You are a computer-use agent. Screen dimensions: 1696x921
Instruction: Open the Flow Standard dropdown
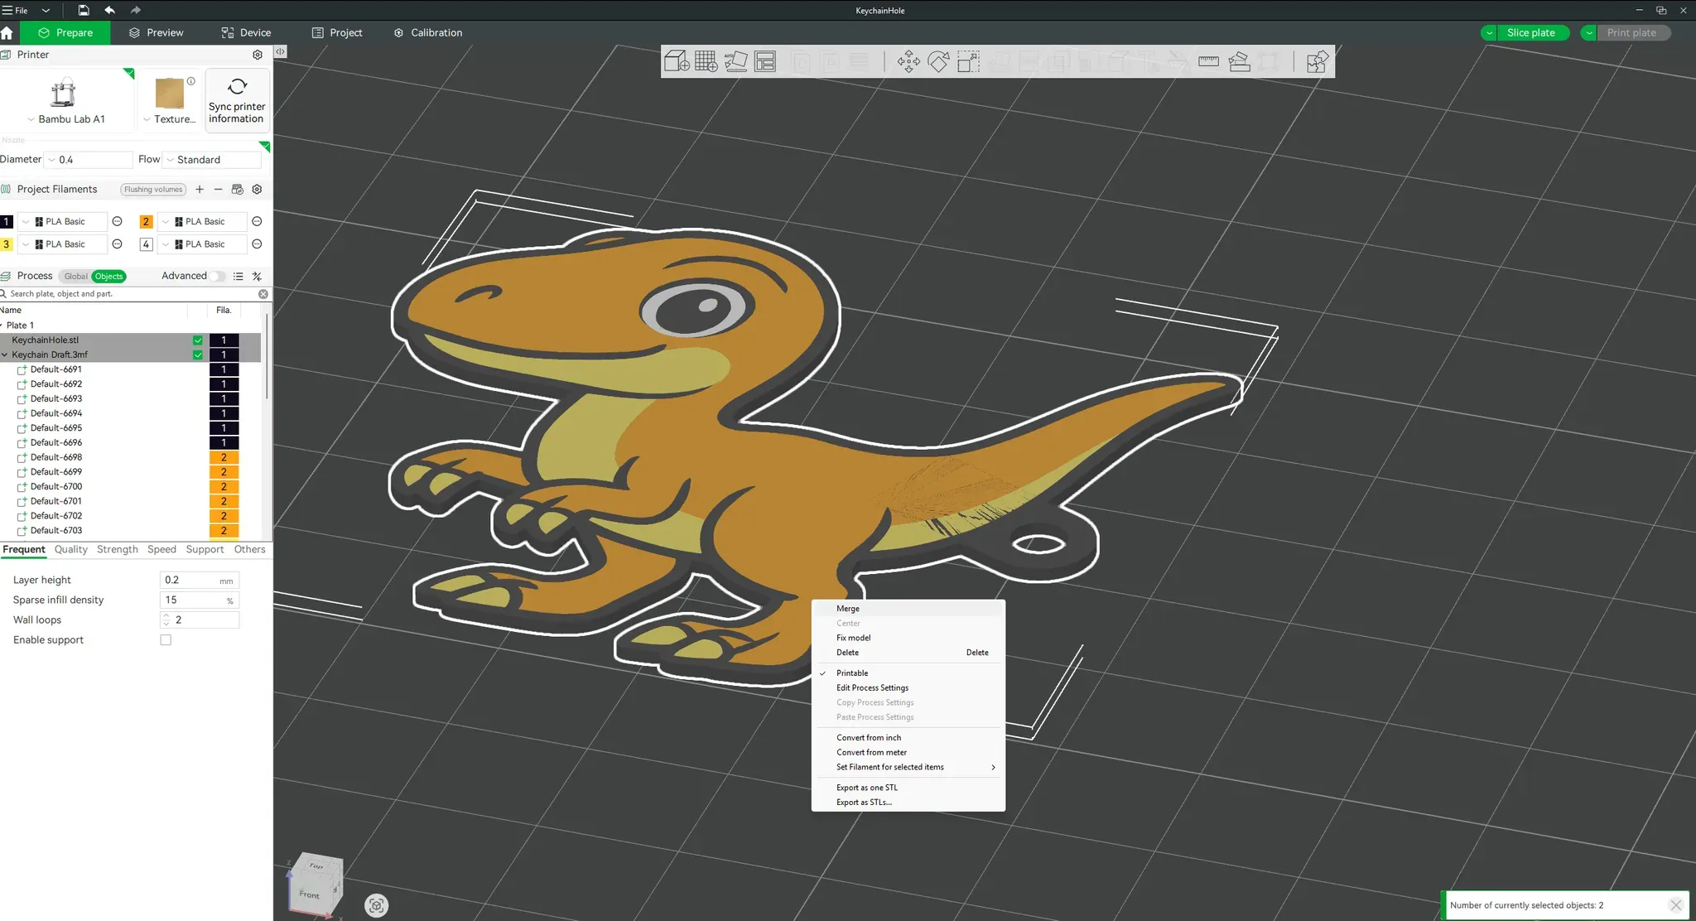(x=214, y=160)
